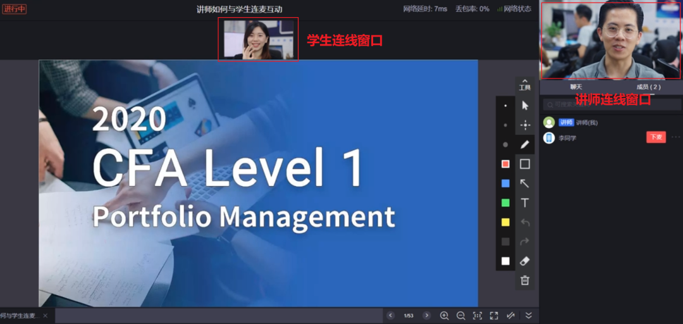Toggle fullscreen slide view
The height and width of the screenshot is (324, 683).
[x=494, y=315]
